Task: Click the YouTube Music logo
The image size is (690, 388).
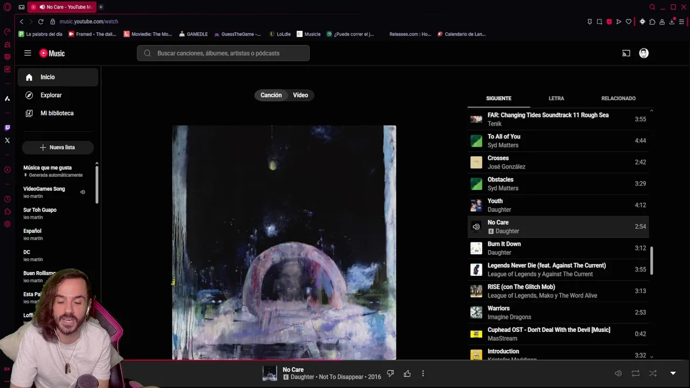Action: click(x=52, y=53)
